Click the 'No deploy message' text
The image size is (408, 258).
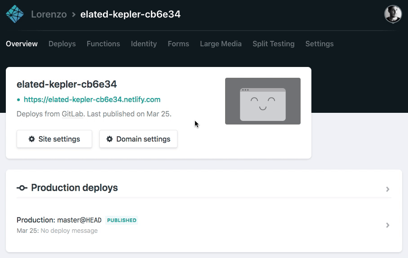point(69,231)
